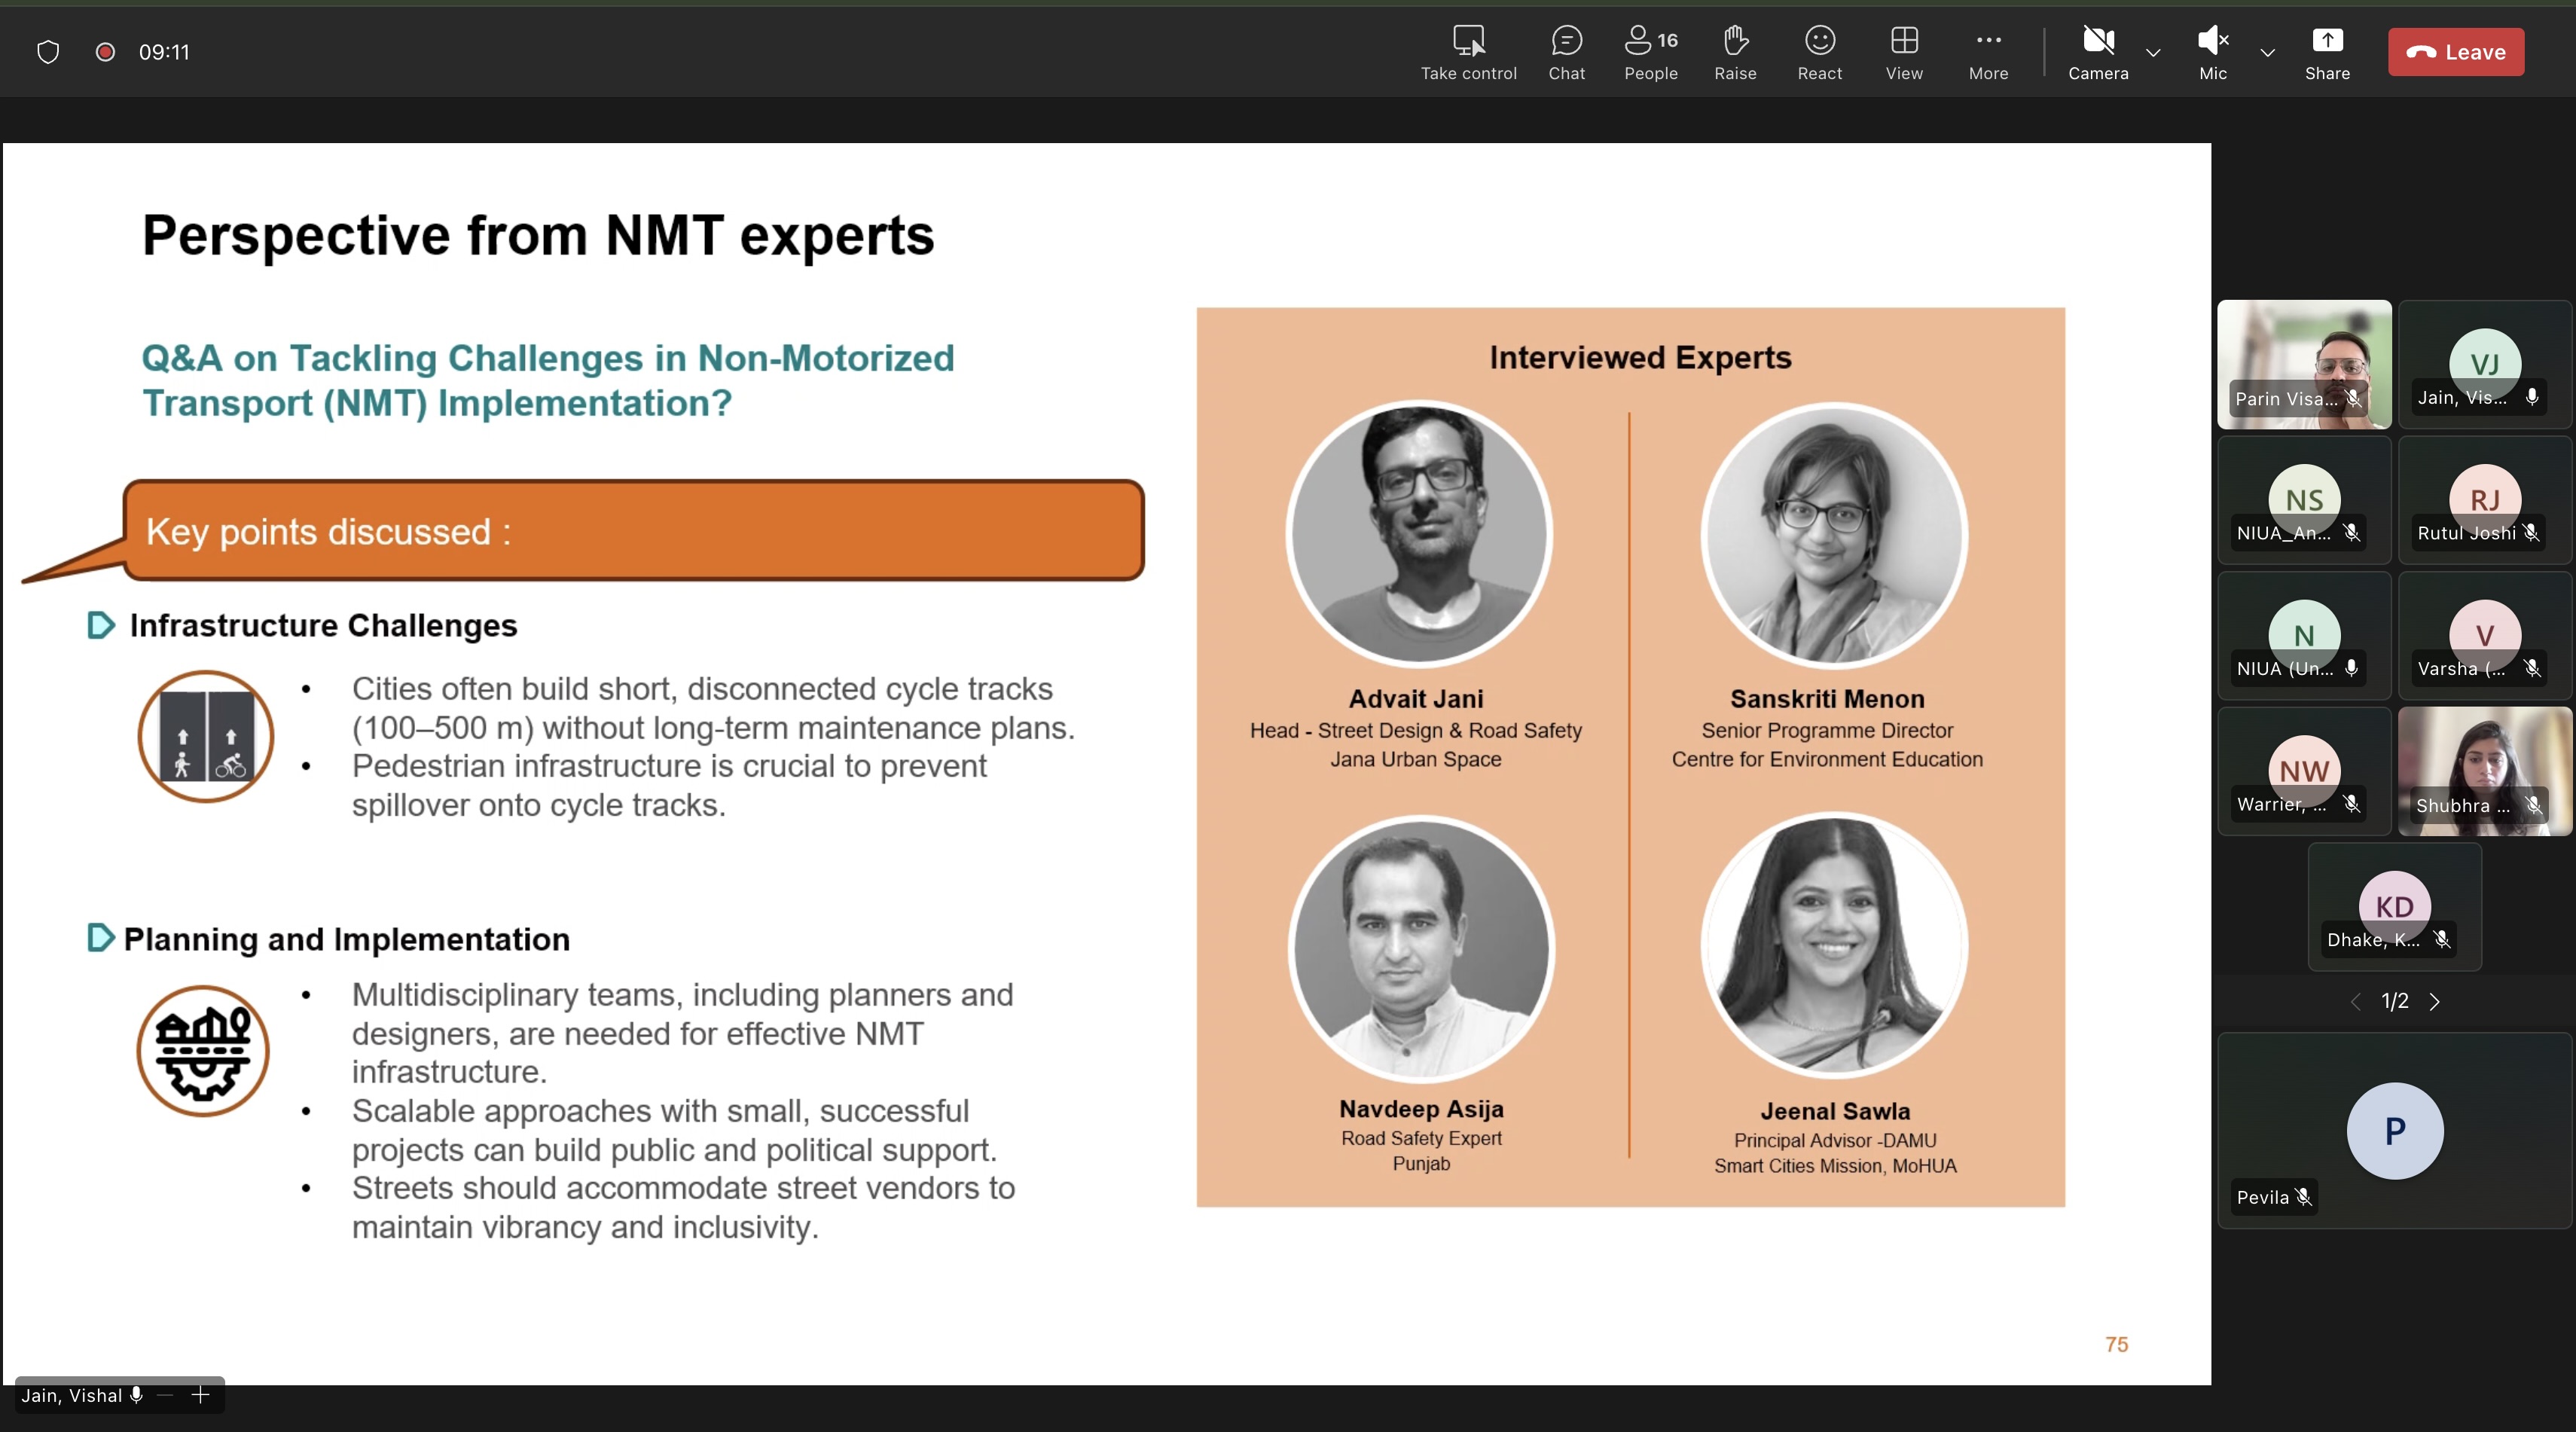Select the NIUA (Un... N participant tile
Image resolution: width=2576 pixels, height=1432 pixels.
[2304, 636]
